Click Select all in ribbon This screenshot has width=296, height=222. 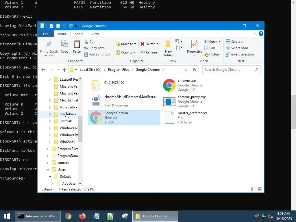coord(235,42)
